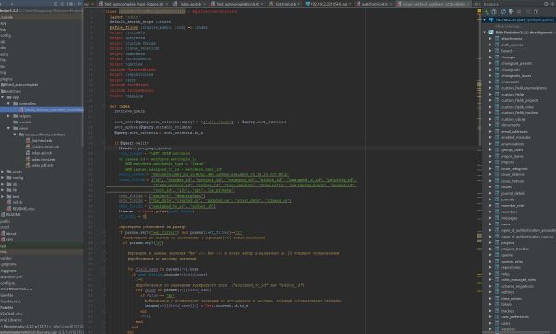This screenshot has height=334, width=556.
Task: Switch to the field_autocomplete_hook_listener.rb tab
Action: [x=133, y=4]
